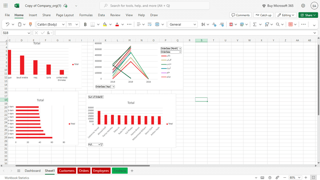Select the Format Painter brush icon
This screenshot has width=320, height=180.
(30, 24)
